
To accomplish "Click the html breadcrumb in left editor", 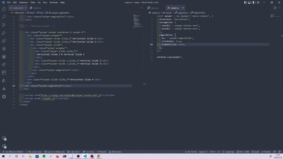I will click(x=31, y=13).
